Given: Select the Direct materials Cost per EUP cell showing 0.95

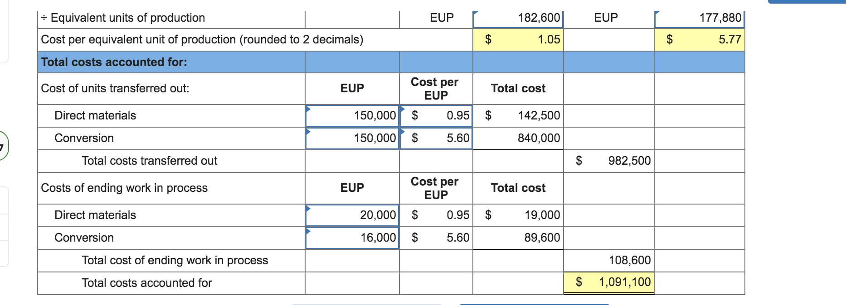Looking at the screenshot, I should (436, 115).
